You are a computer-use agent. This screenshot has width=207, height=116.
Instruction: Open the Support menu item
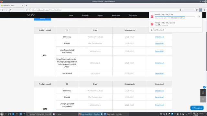100,15
